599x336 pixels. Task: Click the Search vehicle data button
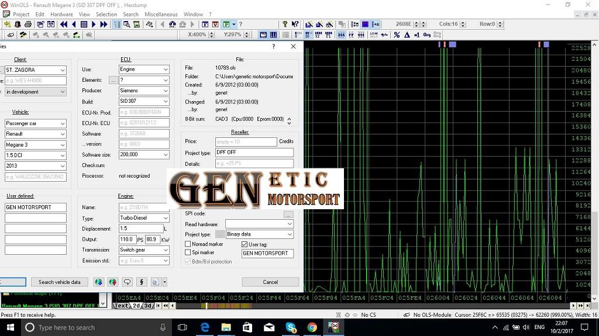tap(59, 282)
